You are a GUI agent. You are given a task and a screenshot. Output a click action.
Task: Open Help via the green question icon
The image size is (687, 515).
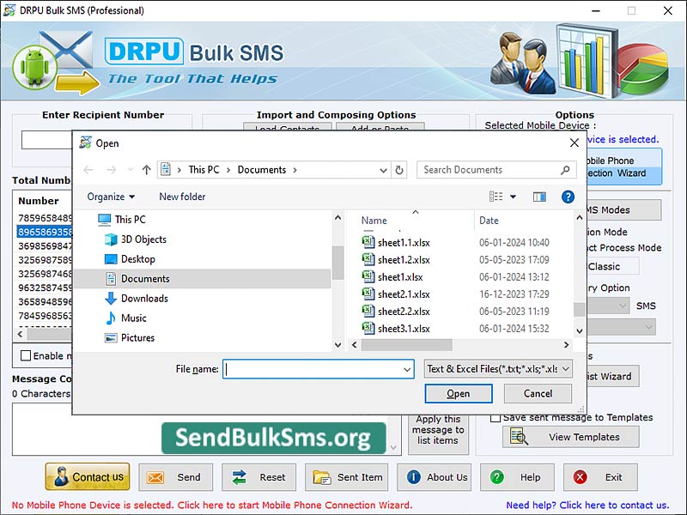click(496, 477)
